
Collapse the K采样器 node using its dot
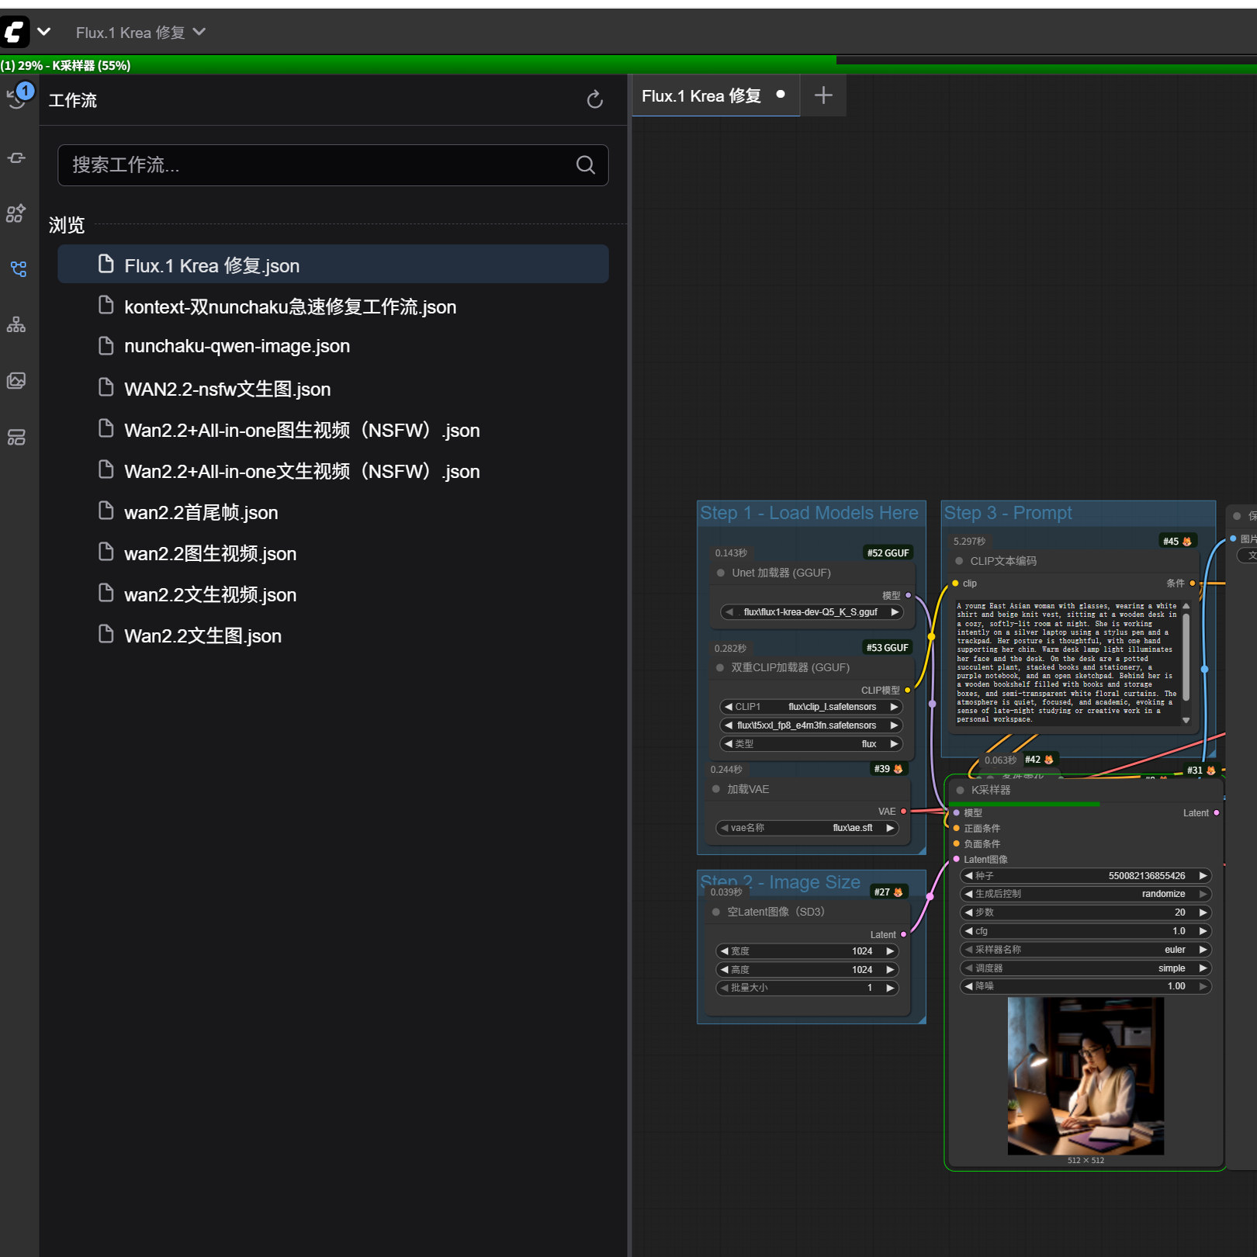[960, 790]
